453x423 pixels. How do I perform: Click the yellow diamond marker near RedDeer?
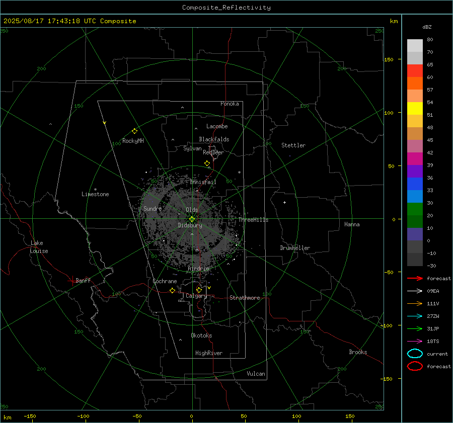tap(207, 163)
